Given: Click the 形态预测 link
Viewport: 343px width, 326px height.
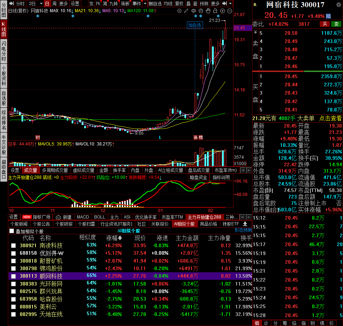Looking at the screenshot, I should pyautogui.click(x=243, y=230).
